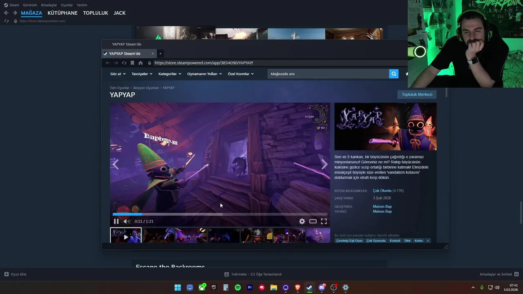Click the Mağazada ara search field
The image size is (523, 294).
click(329, 74)
